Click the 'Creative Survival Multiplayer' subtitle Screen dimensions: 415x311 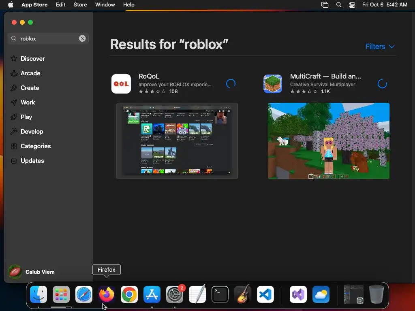click(x=323, y=85)
